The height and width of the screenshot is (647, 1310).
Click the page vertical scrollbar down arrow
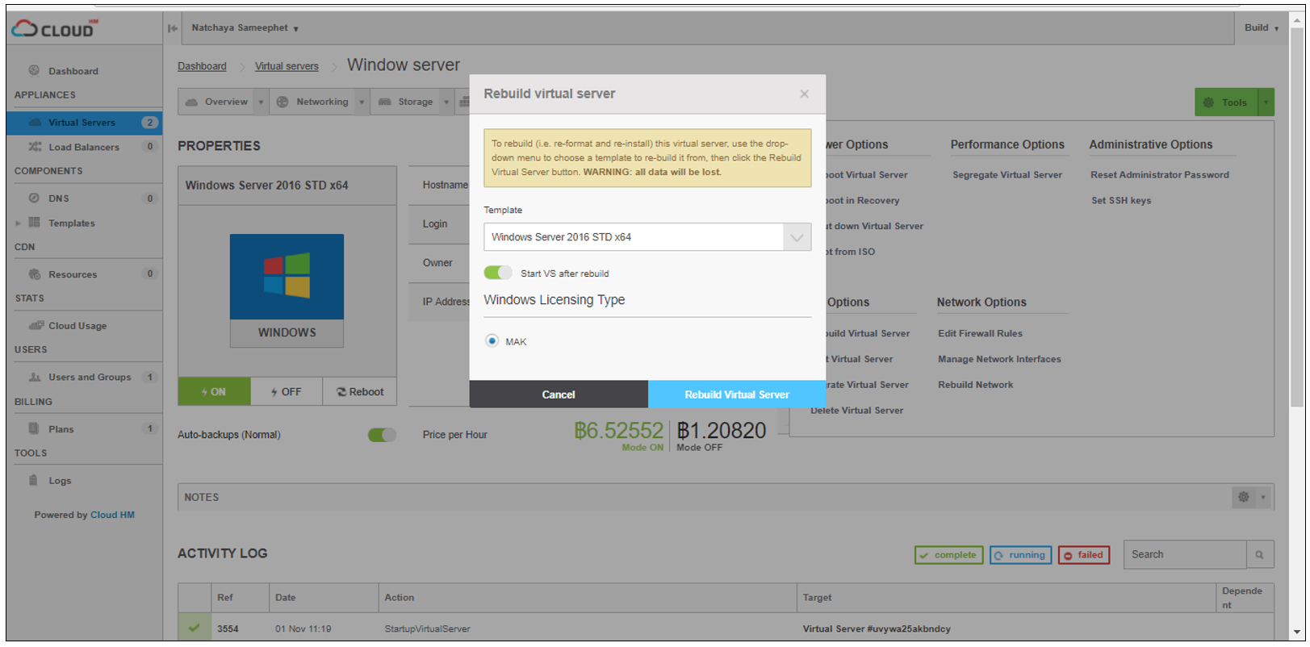tap(1296, 632)
